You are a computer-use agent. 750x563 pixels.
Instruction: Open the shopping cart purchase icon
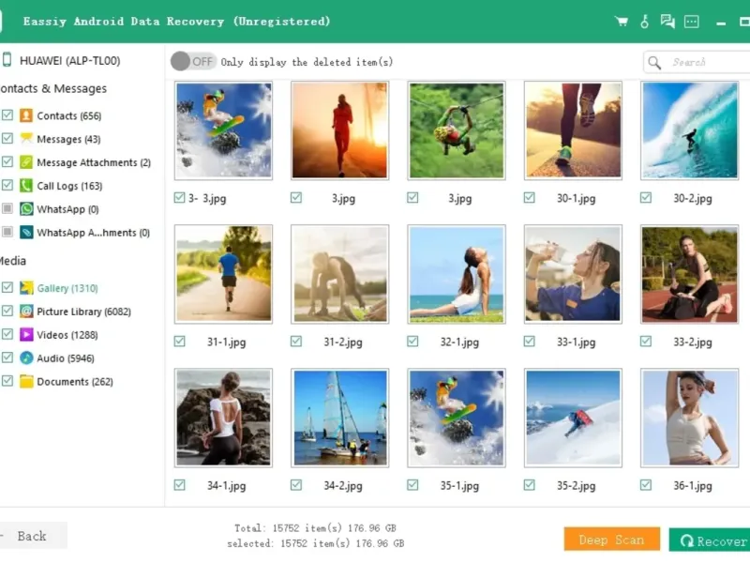(622, 22)
